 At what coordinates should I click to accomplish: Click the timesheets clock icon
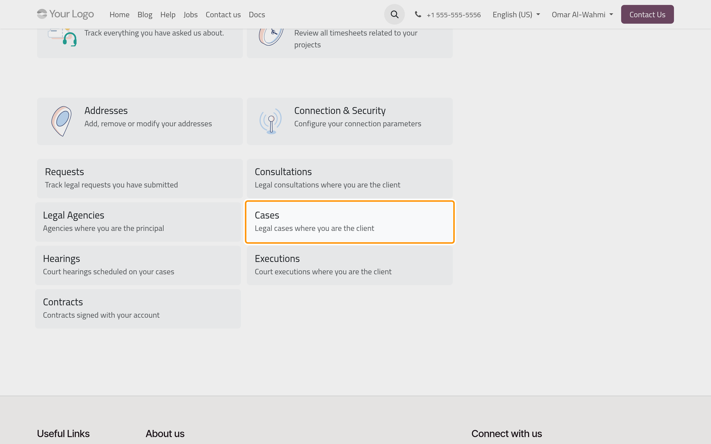click(x=271, y=37)
